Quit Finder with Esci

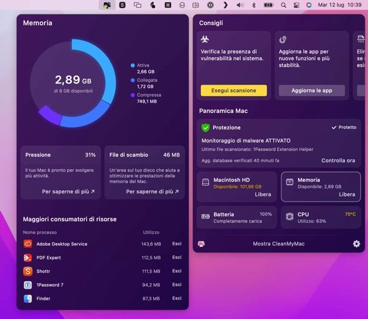(x=177, y=298)
